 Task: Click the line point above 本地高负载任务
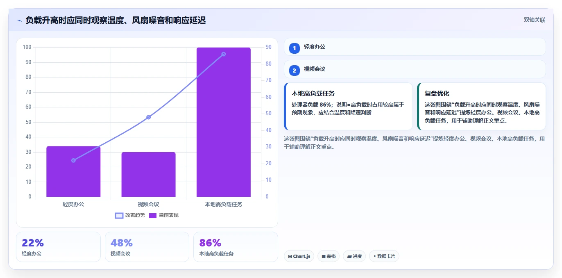(x=223, y=54)
